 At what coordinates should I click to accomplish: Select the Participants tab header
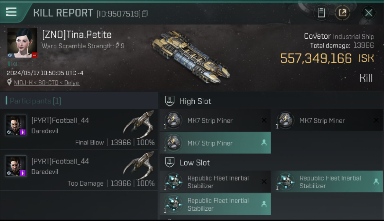(35, 101)
